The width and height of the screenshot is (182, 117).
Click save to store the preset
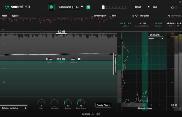(155, 7)
